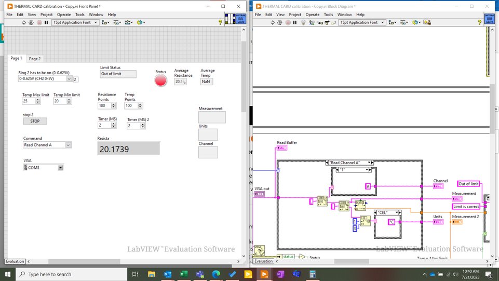Click Clean Up Diagram button

pos(427,23)
